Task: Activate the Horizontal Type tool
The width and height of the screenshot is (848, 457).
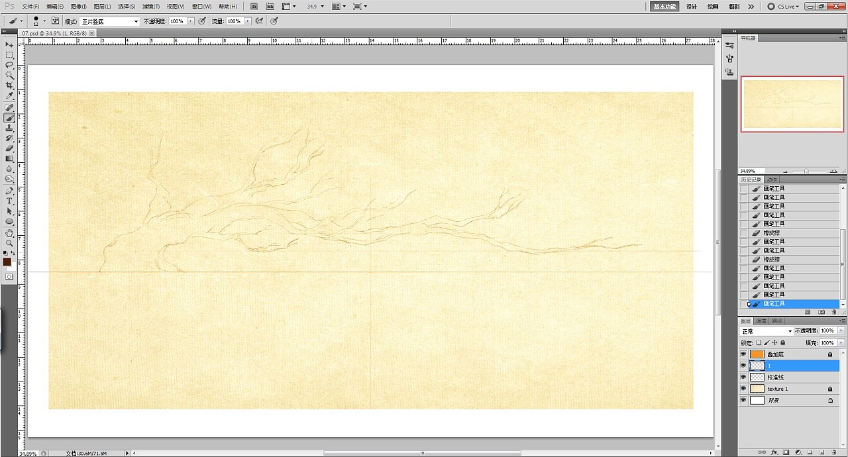Action: [x=9, y=201]
